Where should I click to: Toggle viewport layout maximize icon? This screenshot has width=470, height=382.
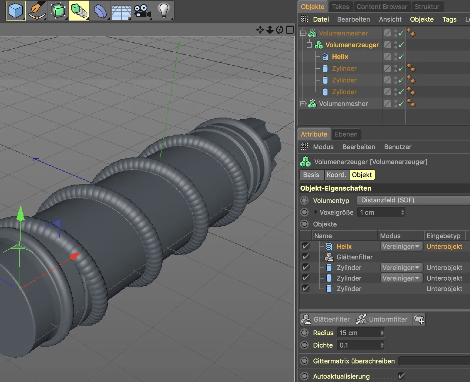(290, 30)
